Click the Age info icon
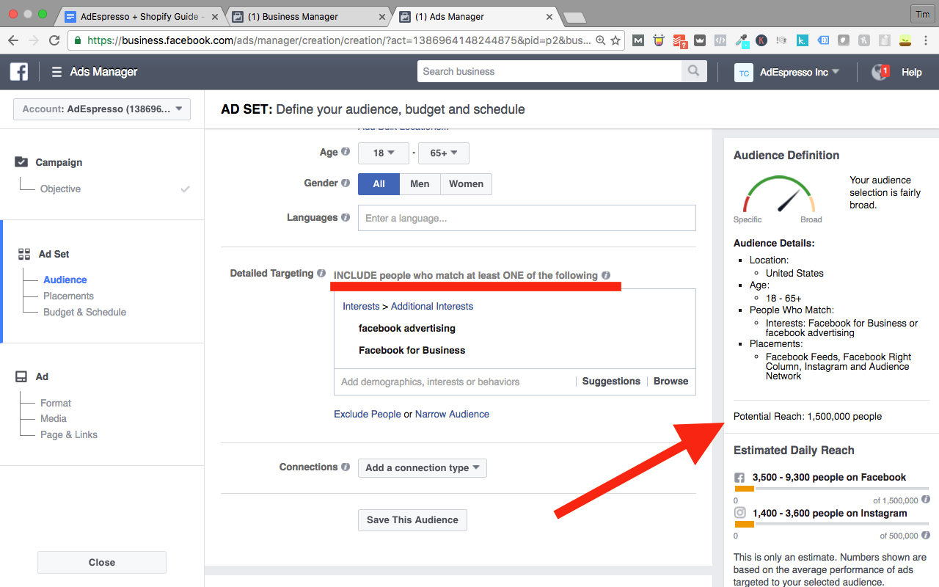 pyautogui.click(x=346, y=152)
